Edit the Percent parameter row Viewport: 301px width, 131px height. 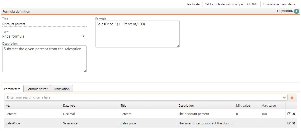[289, 114]
